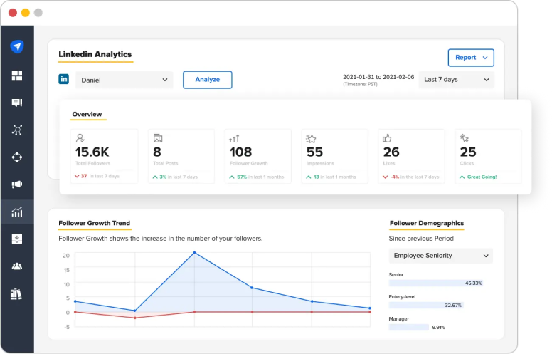Screen dimensions: 552x354
Task: Open the dashboard grid icon in sidebar
Action: coord(17,76)
